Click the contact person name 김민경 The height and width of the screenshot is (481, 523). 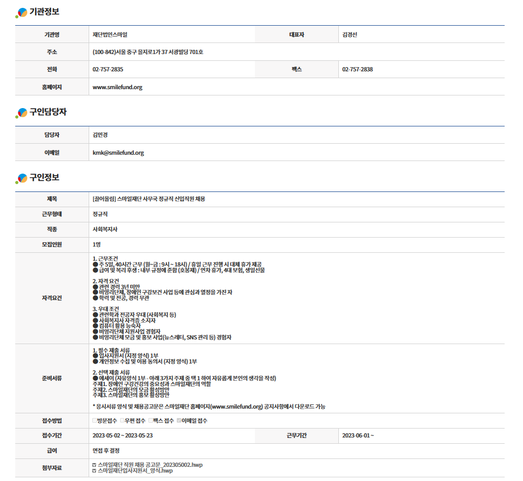coord(100,135)
